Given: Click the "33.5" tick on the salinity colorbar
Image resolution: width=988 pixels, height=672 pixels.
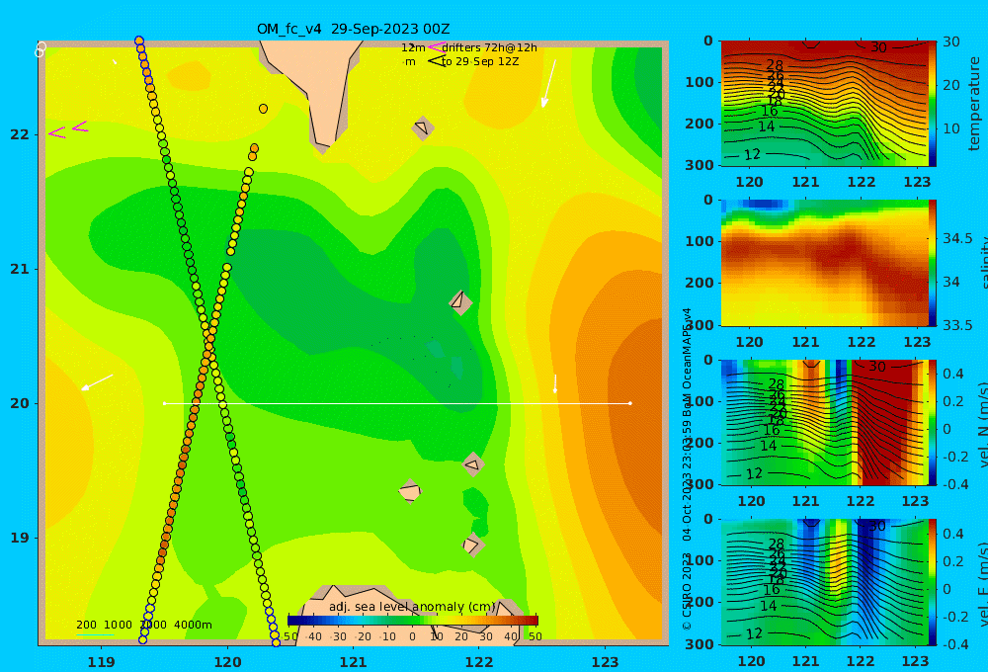Looking at the screenshot, I should 957,325.
